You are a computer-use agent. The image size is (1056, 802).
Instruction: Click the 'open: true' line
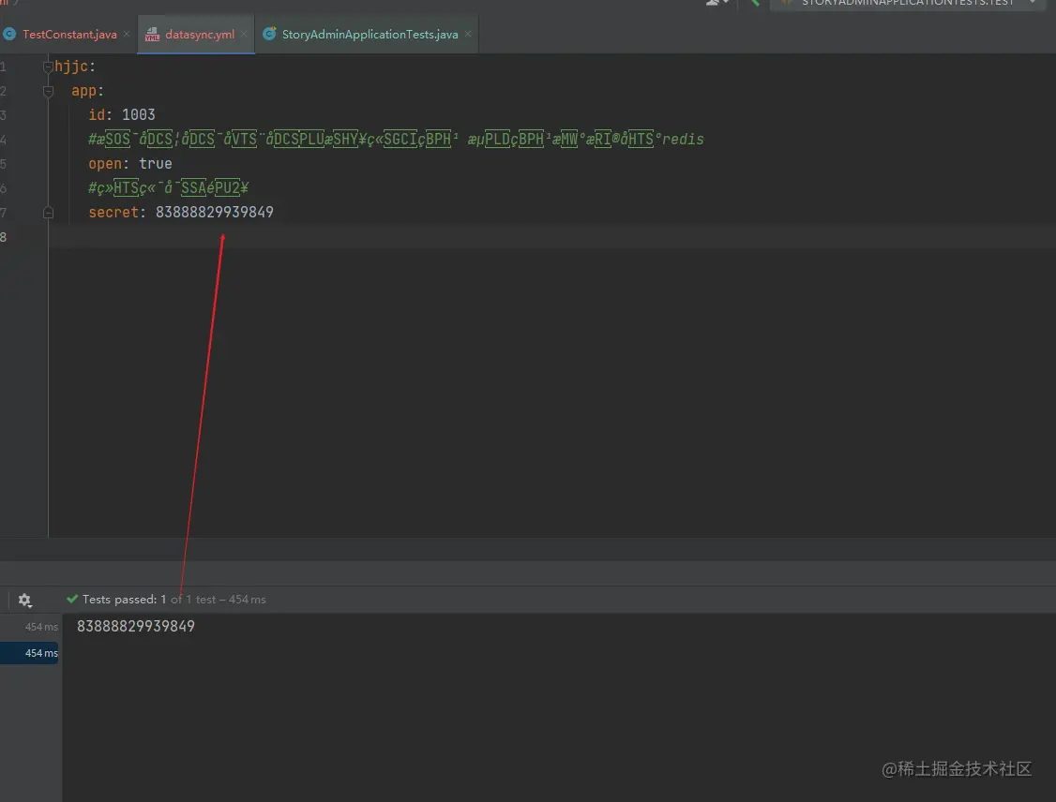(x=130, y=164)
